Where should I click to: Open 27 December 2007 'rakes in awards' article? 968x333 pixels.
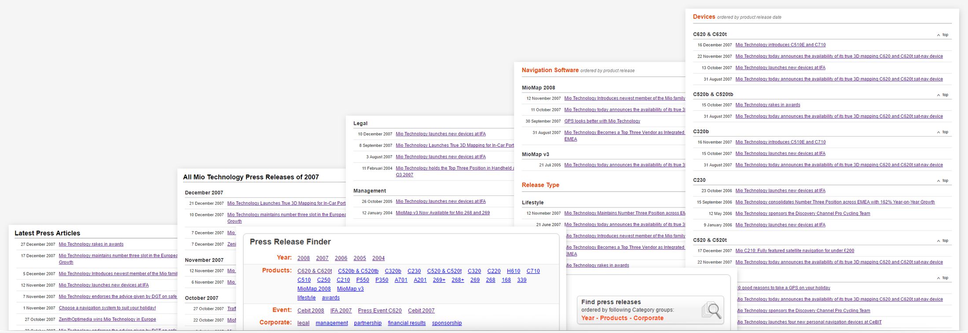click(91, 244)
